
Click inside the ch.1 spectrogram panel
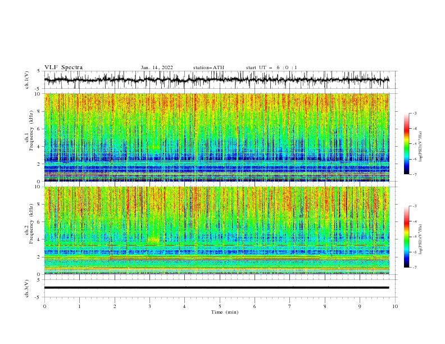(216, 137)
